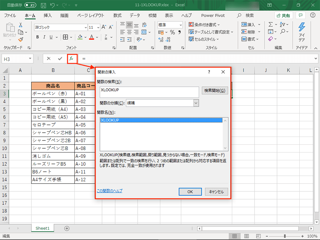Collapse the ribbon with chevron
320x240 pixels.
tap(316, 48)
